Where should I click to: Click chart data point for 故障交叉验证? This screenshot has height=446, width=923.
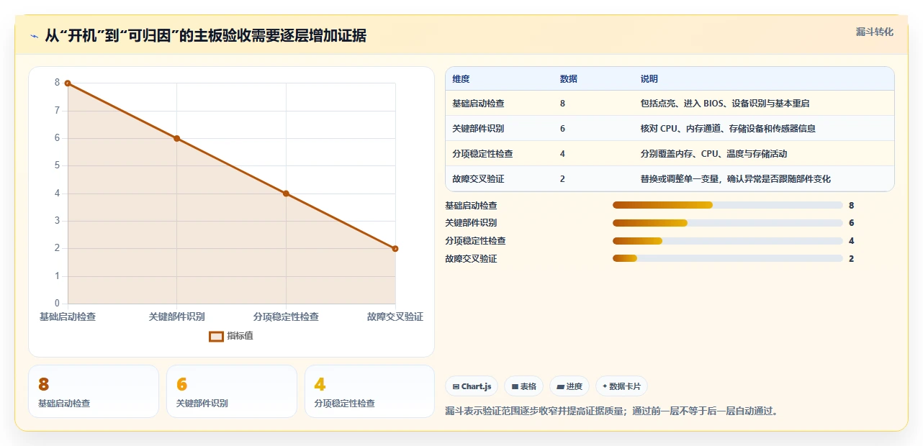click(x=395, y=249)
